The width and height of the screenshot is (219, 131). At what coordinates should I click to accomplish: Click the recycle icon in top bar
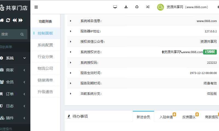137,7
